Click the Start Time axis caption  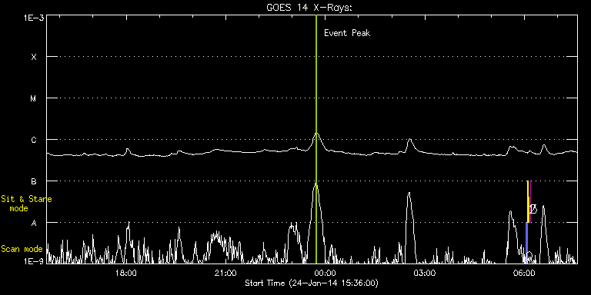pyautogui.click(x=312, y=283)
